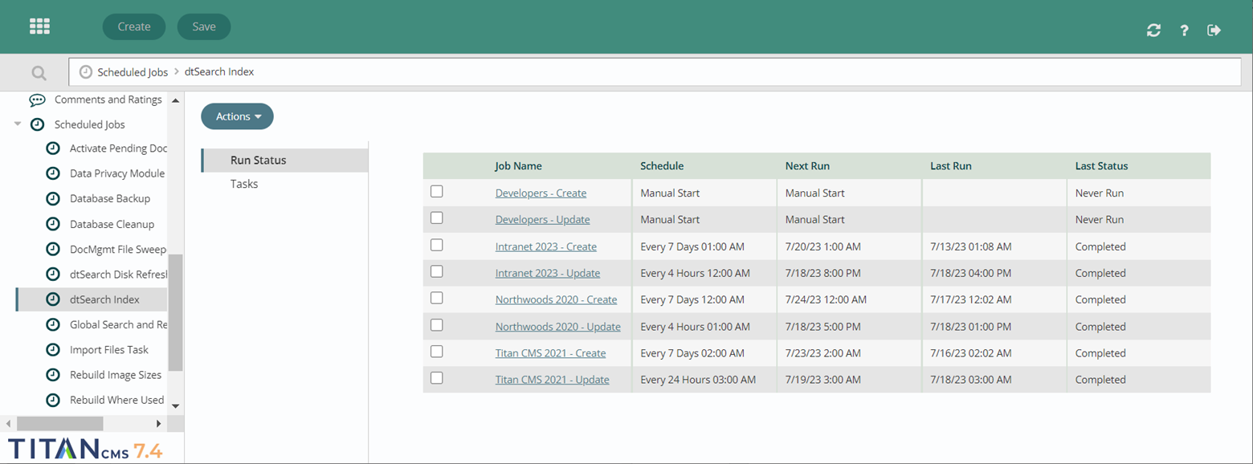Click the clock icon for DocMgmt File Sweep
Screen dimensions: 1253x464
(53, 249)
